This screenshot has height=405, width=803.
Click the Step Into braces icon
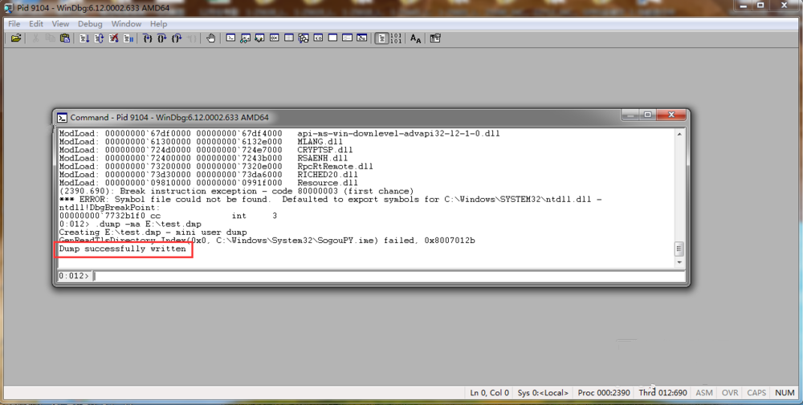click(x=148, y=38)
